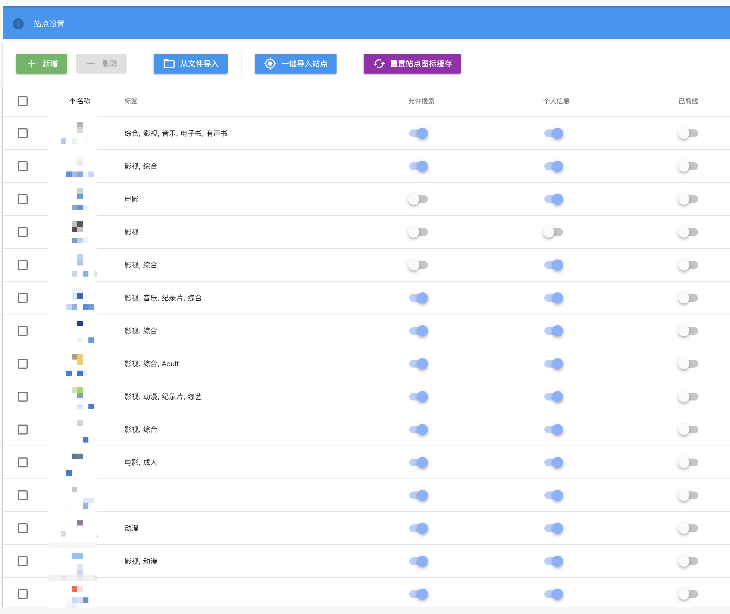Click the plus icon on 新增 button
730x614 pixels.
(x=31, y=64)
